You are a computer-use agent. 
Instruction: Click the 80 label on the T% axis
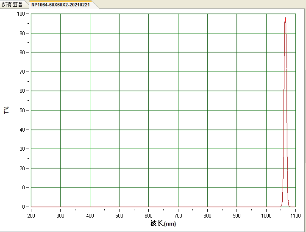(x=22, y=52)
